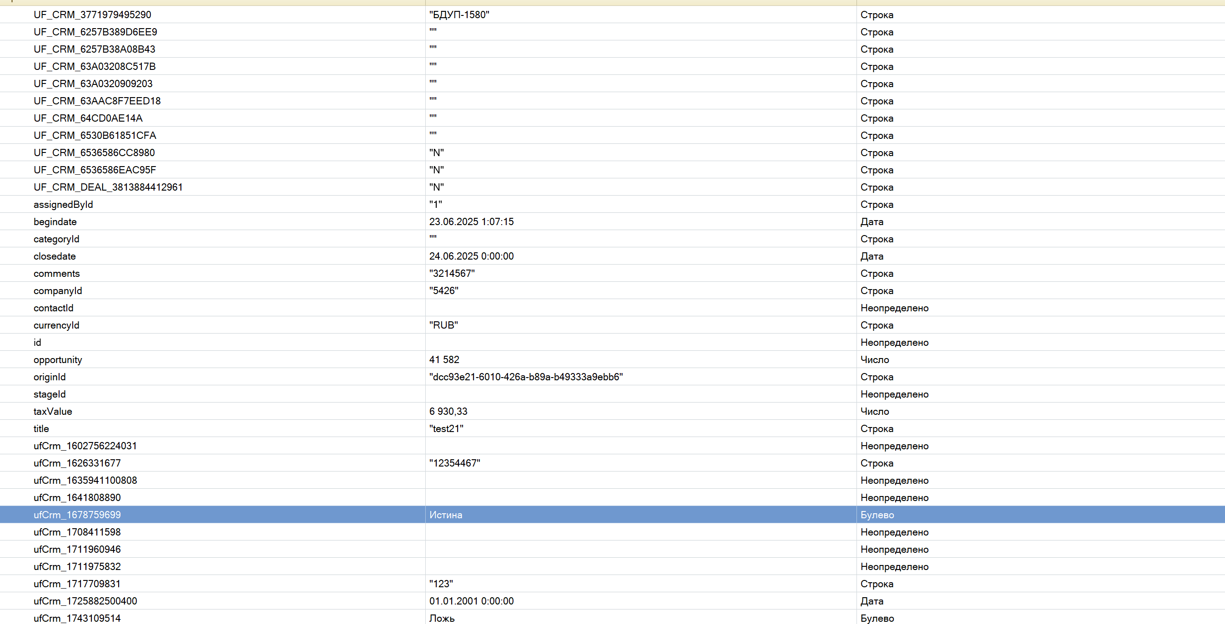This screenshot has width=1225, height=624.
Task: Select the stageId field name
Action: [x=50, y=394]
